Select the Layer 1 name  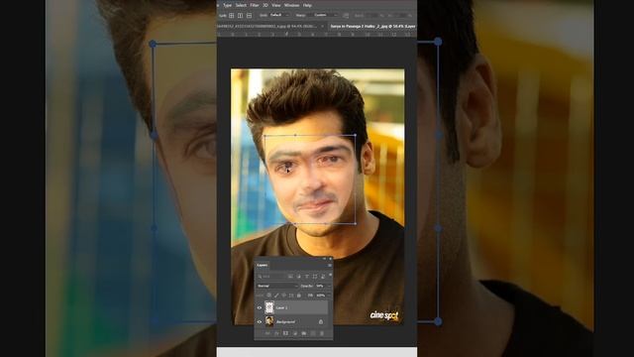tap(281, 308)
